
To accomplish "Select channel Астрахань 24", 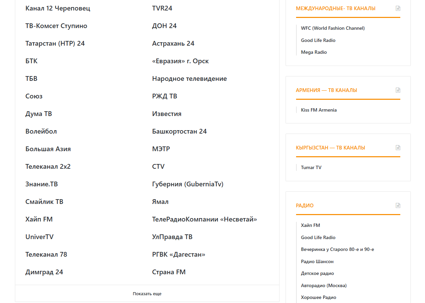I will [173, 43].
